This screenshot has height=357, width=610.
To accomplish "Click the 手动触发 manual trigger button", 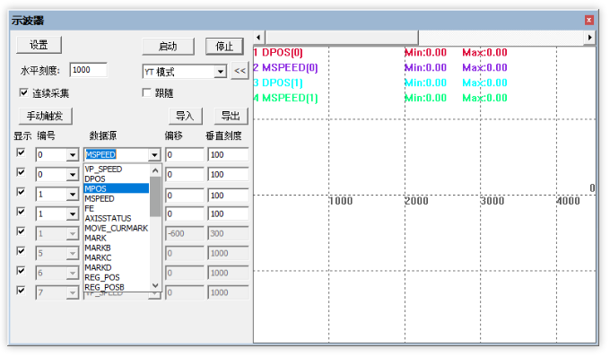I will [x=45, y=116].
